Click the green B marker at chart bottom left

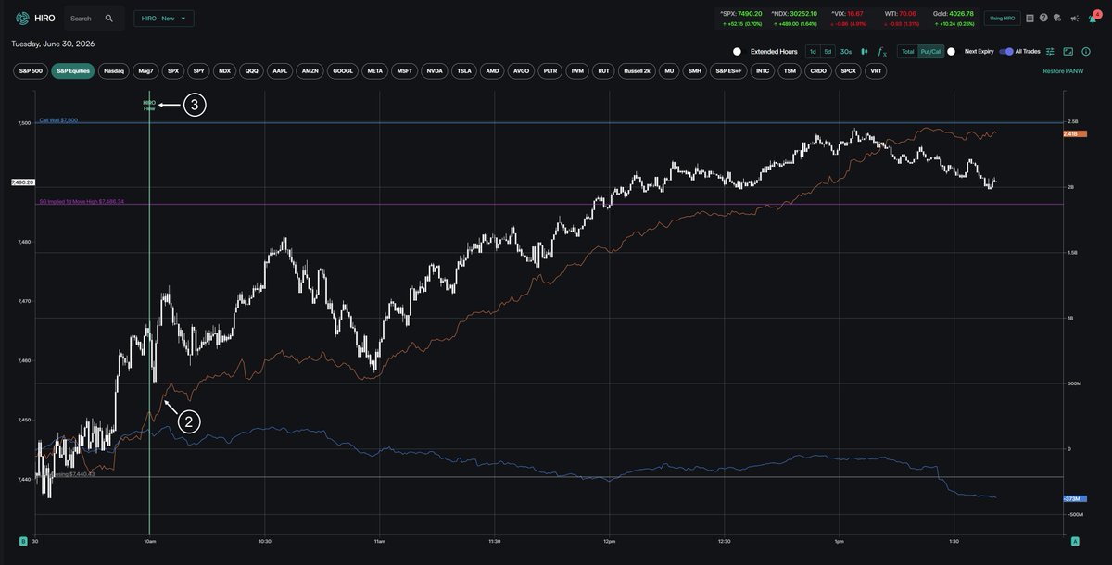point(23,540)
